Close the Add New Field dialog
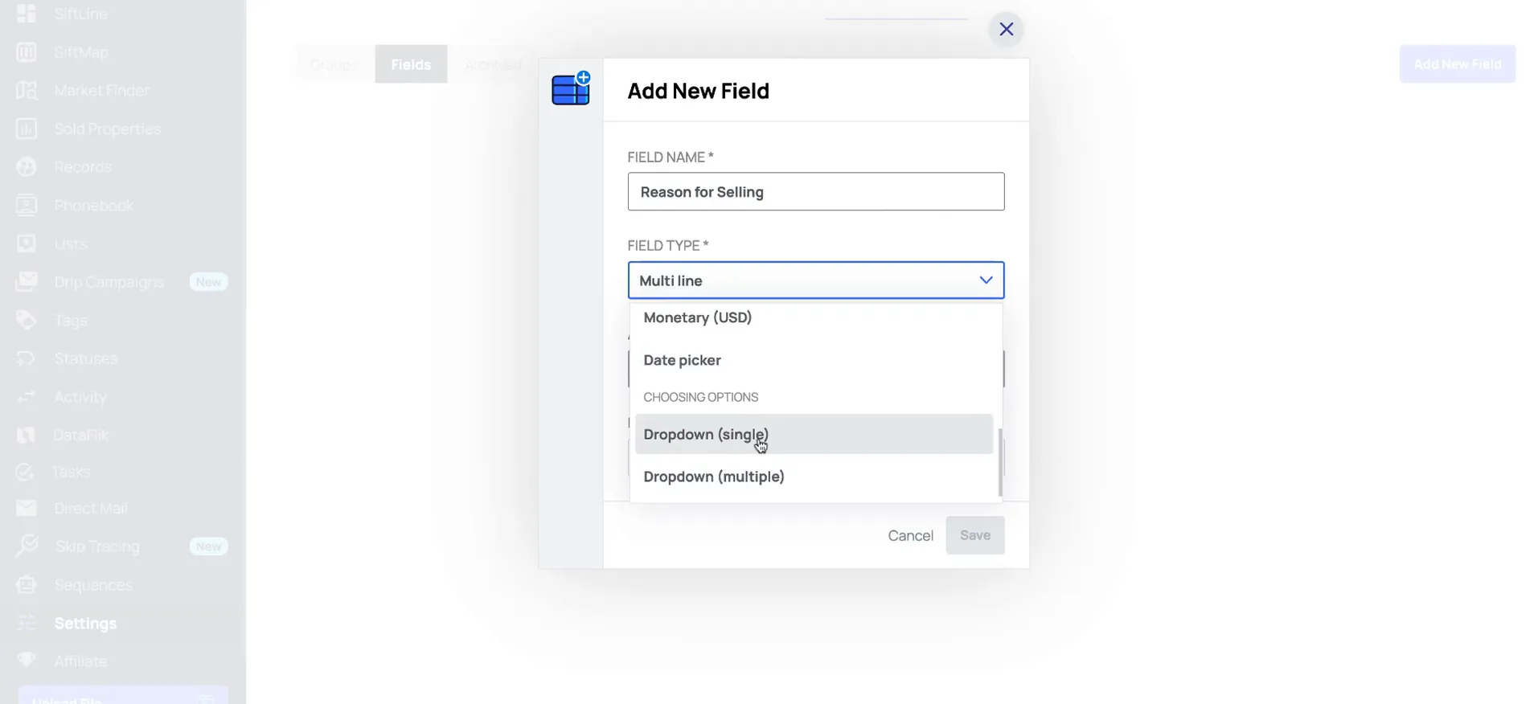Viewport: 1534px width, 704px height. pos(1006,29)
